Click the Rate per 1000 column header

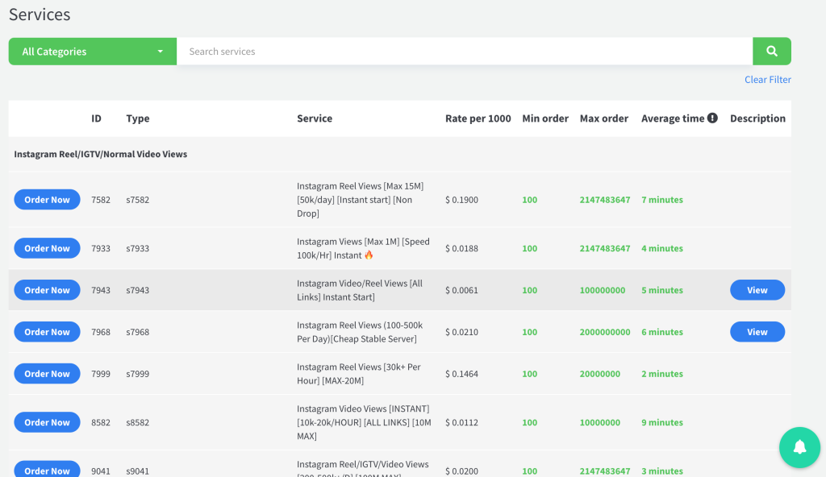tap(478, 118)
